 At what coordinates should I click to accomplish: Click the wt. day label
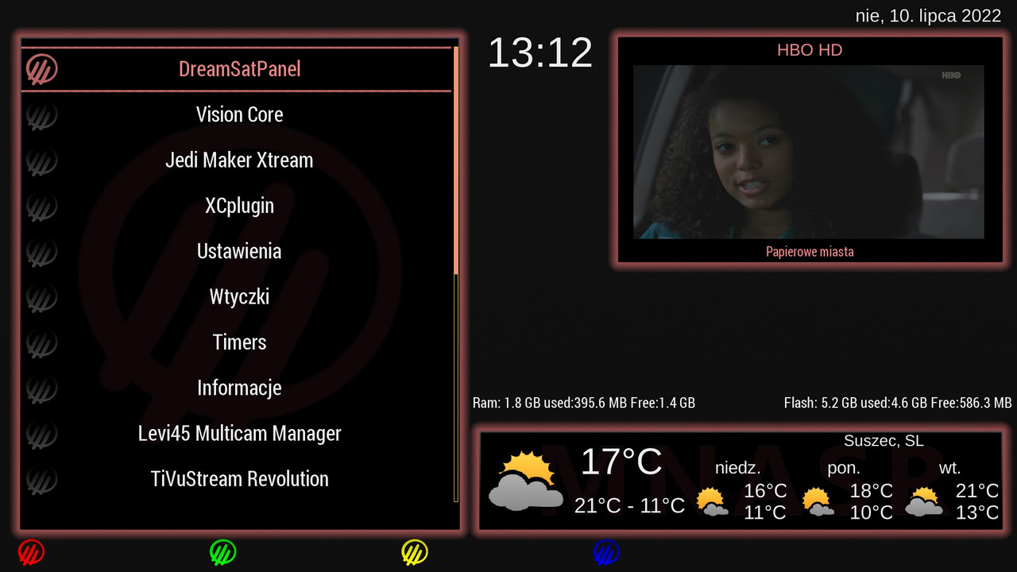[949, 468]
